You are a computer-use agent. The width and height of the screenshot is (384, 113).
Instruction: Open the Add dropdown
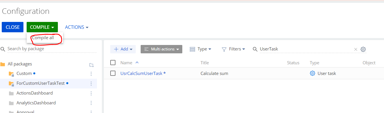pyautogui.click(x=123, y=49)
